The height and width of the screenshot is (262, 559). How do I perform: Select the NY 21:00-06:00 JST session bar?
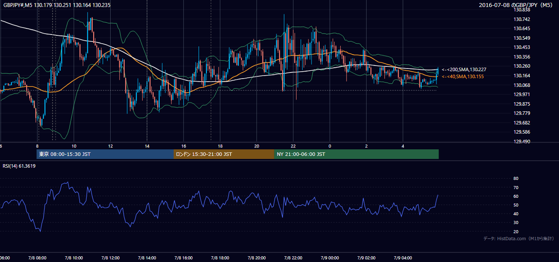[x=356, y=154]
